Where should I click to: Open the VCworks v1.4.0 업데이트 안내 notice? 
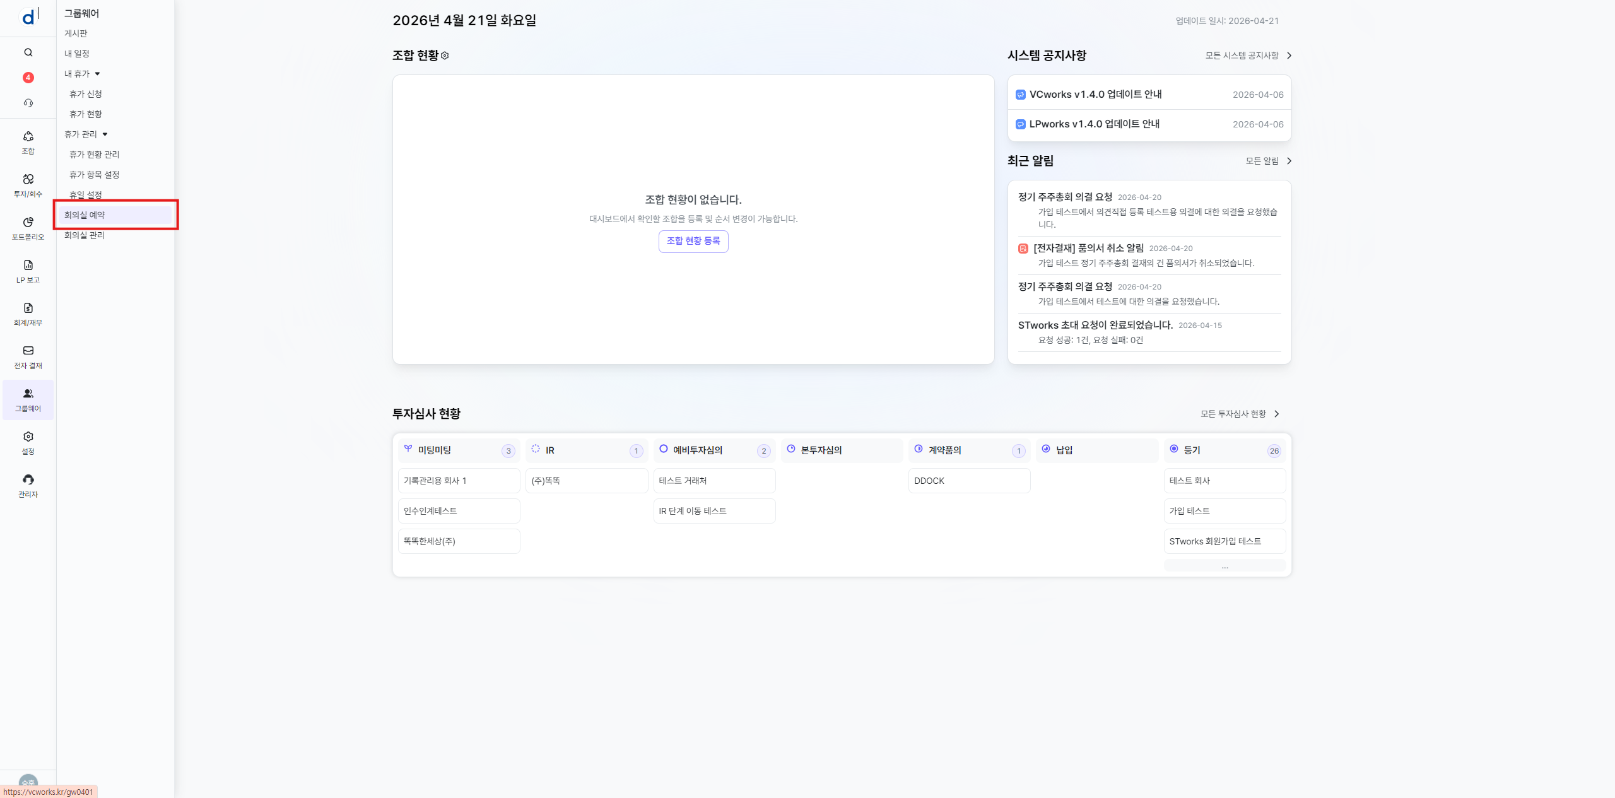(1095, 95)
